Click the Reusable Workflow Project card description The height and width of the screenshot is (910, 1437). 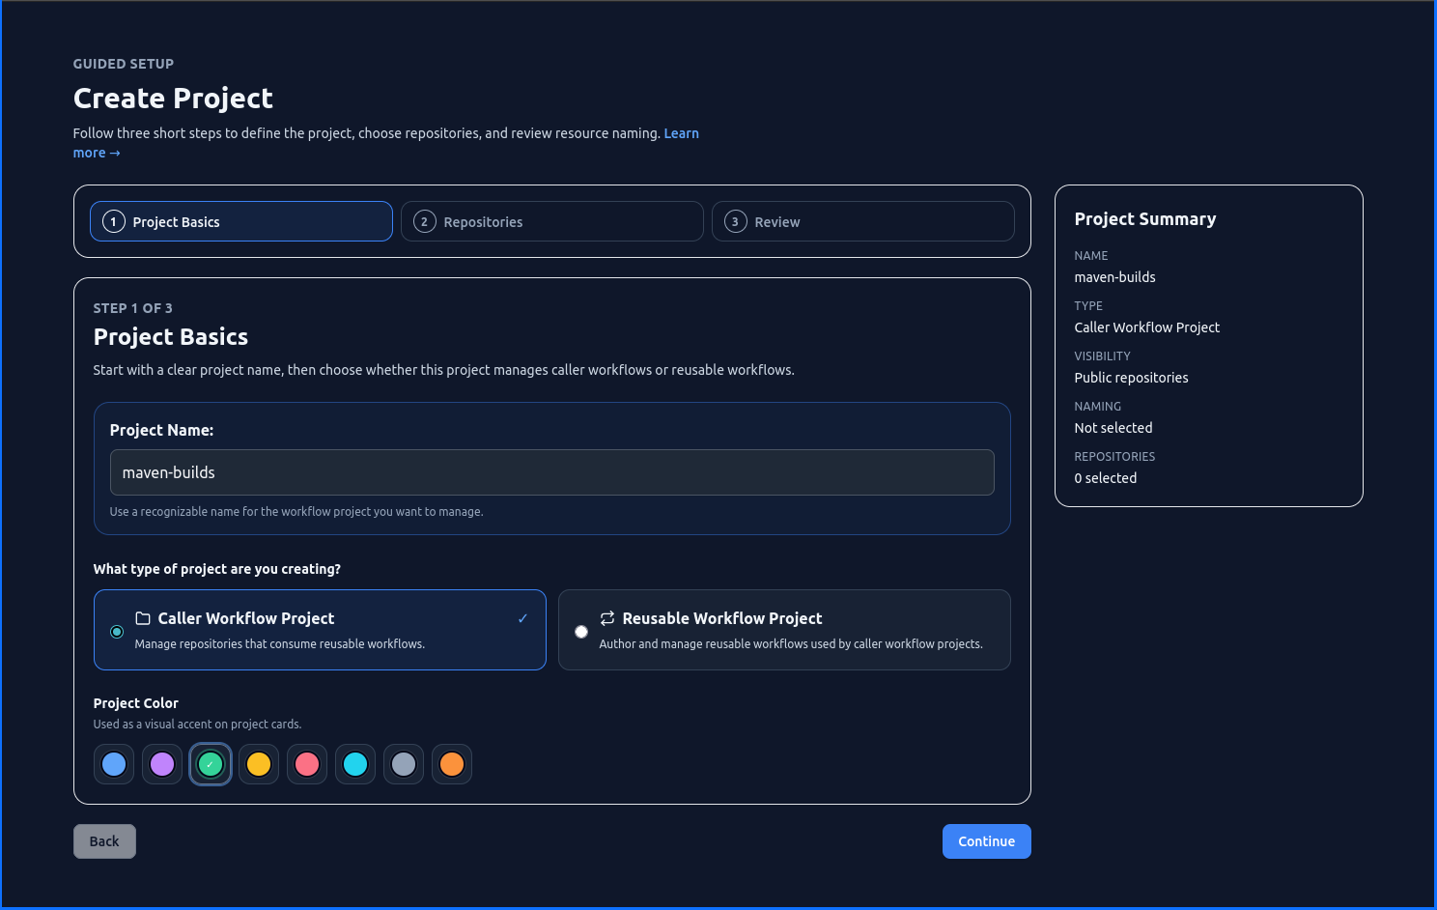click(x=791, y=644)
